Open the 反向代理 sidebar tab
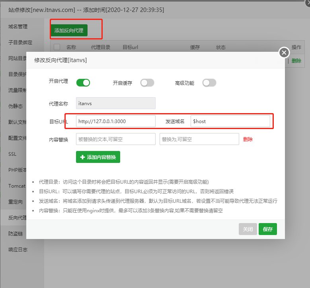The width and height of the screenshot is (310, 288). point(18,218)
